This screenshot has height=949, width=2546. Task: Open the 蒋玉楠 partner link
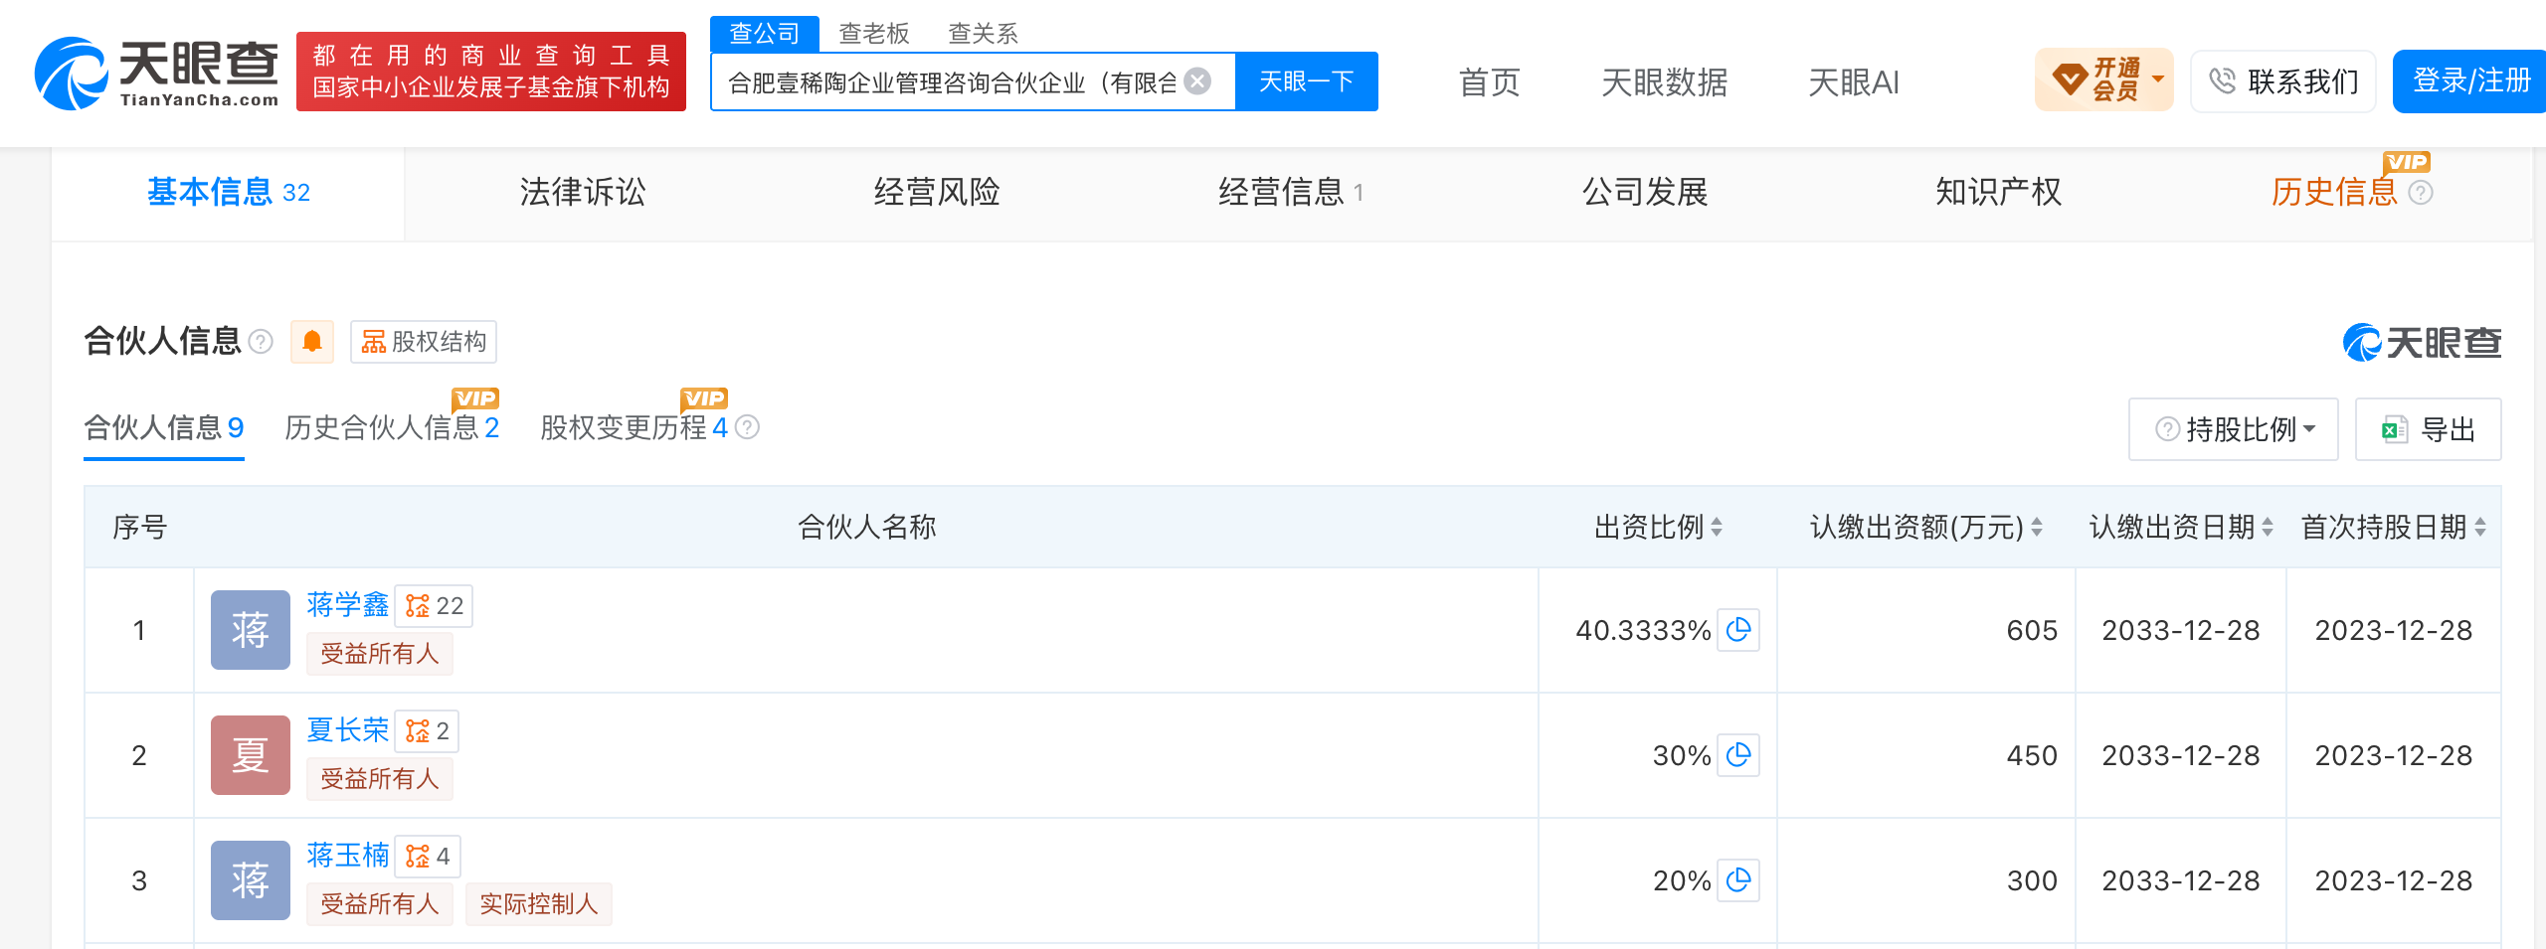348,855
